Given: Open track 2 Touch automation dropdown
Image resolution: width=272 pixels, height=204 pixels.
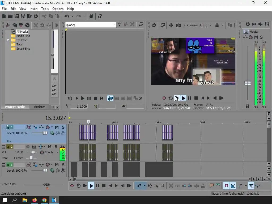Looking at the screenshot, I should 57,152.
